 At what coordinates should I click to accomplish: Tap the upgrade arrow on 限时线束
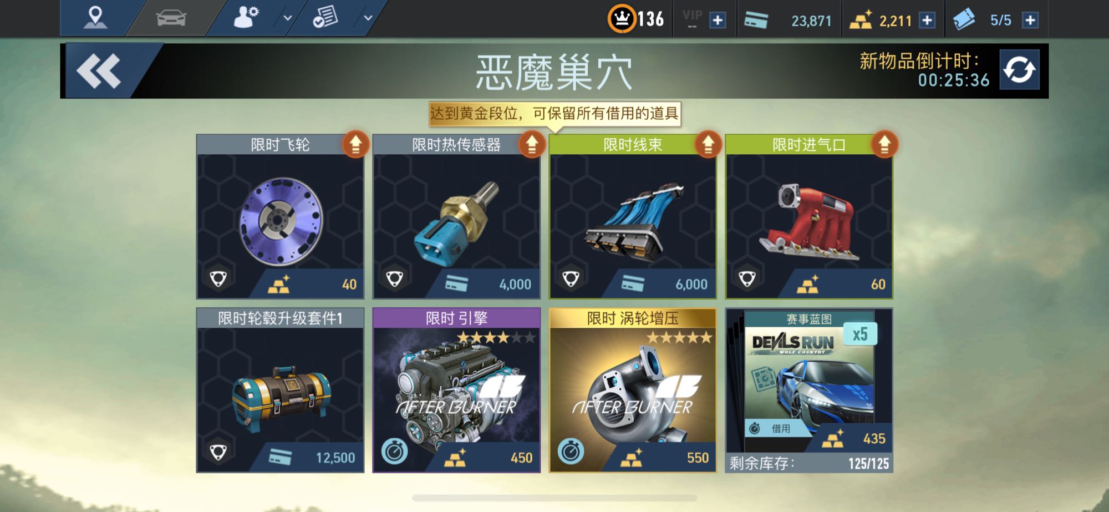708,145
